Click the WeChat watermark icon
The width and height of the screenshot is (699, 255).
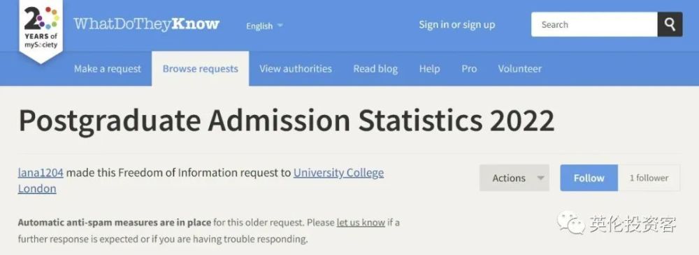570,222
